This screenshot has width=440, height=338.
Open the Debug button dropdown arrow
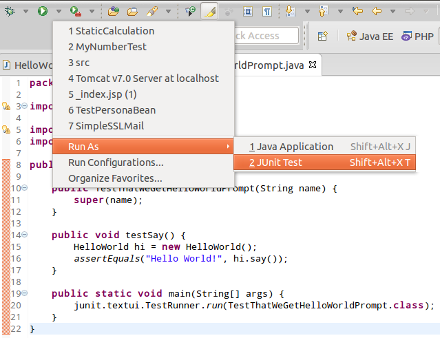(25, 11)
